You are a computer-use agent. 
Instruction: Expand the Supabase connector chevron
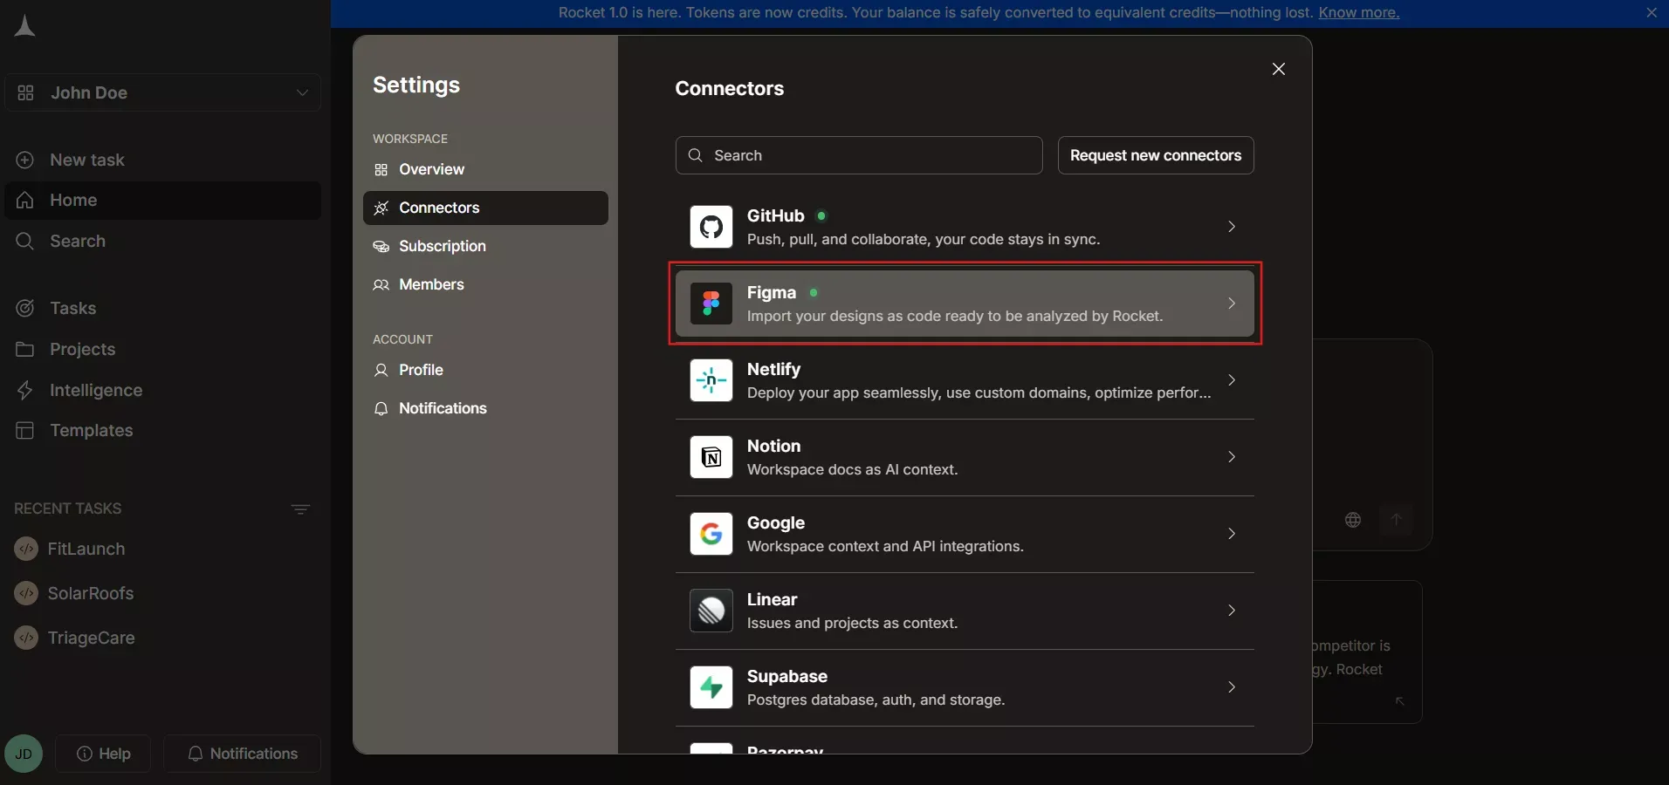(1232, 687)
